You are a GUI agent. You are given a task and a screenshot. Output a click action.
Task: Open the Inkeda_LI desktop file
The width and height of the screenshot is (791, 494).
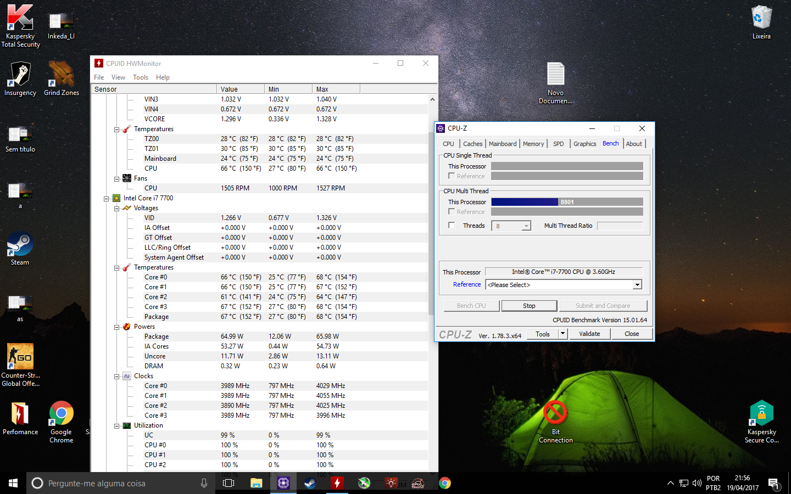pyautogui.click(x=61, y=26)
